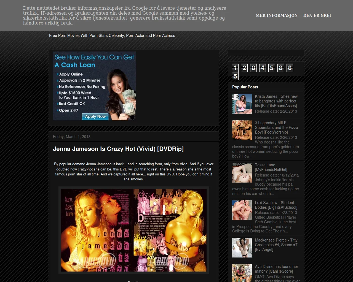The image size is (353, 282).
Task: Click the date 'Friday, March 1, 2013'
Action: pyautogui.click(x=72, y=137)
